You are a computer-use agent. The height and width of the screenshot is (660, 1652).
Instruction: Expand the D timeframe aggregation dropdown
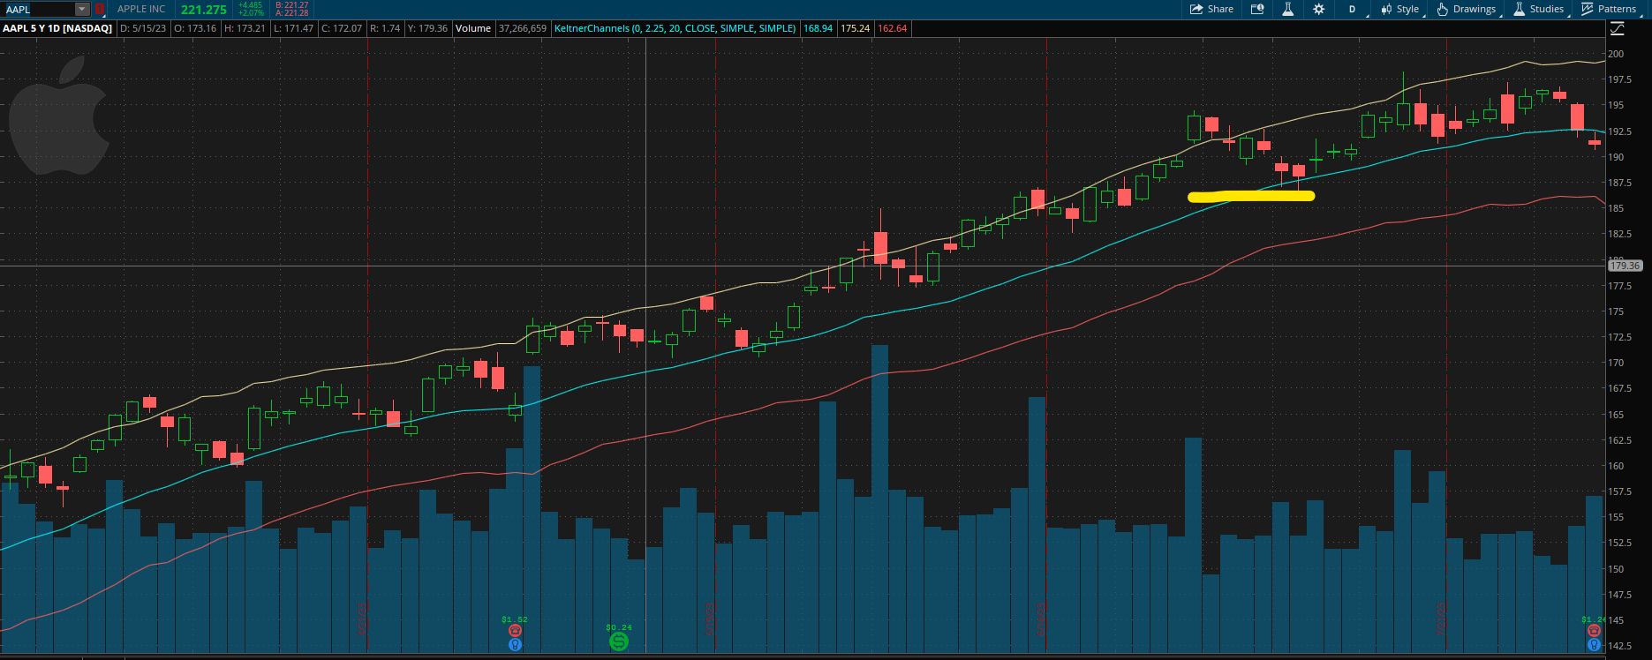(1352, 9)
